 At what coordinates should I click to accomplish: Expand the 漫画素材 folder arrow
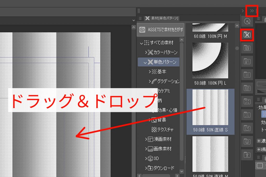point(146,139)
